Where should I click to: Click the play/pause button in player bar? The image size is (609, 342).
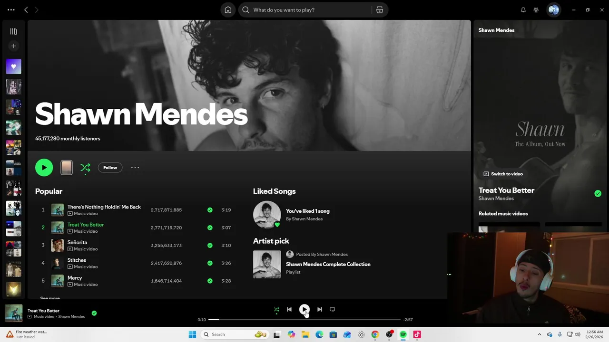304,309
